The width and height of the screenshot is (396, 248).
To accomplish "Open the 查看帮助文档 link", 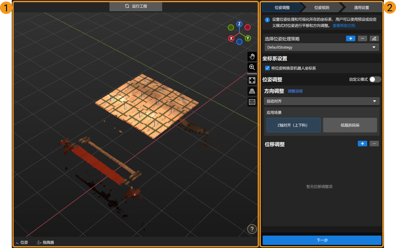I will (x=344, y=26).
